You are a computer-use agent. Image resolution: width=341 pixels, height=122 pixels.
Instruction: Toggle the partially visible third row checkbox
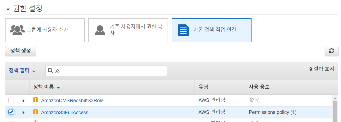pyautogui.click(x=11, y=121)
